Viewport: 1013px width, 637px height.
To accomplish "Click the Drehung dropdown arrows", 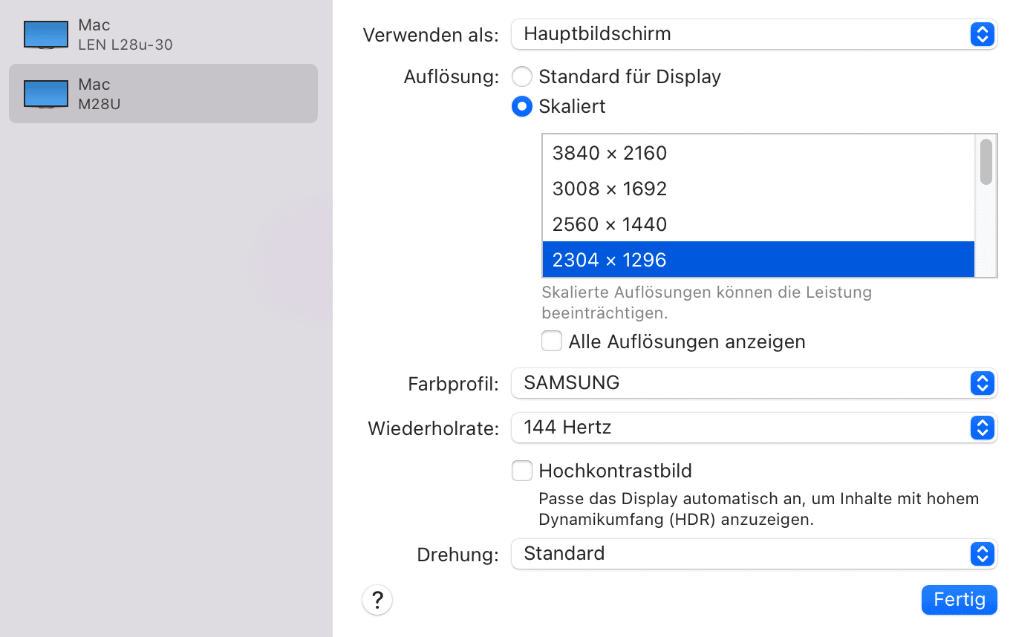I will pyautogui.click(x=982, y=554).
